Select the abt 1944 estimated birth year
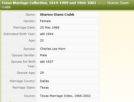 [x=47, y=34]
